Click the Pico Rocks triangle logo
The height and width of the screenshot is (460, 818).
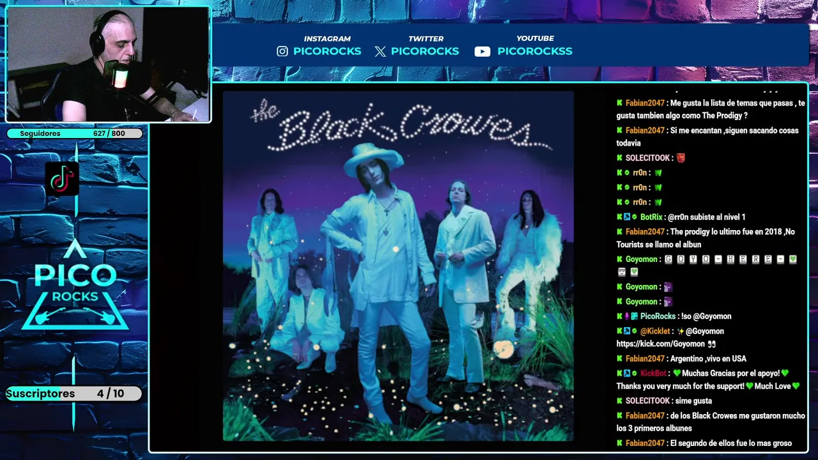click(75, 285)
